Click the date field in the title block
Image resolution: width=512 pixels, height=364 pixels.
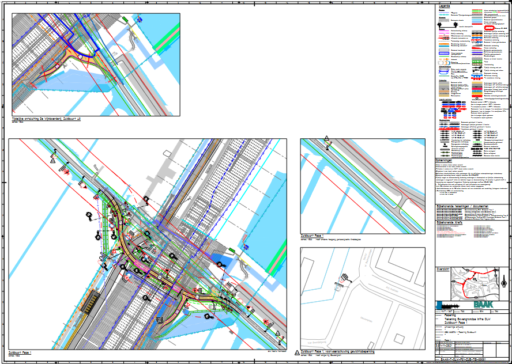pos(445,346)
